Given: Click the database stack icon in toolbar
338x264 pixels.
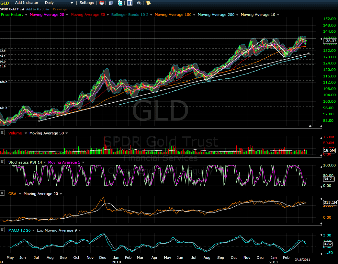Looking at the screenshot, I should (x=111, y=3).
